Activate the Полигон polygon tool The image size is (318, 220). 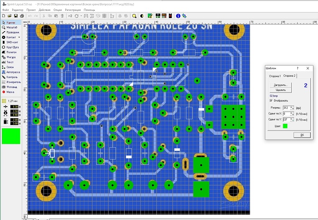click(12, 52)
